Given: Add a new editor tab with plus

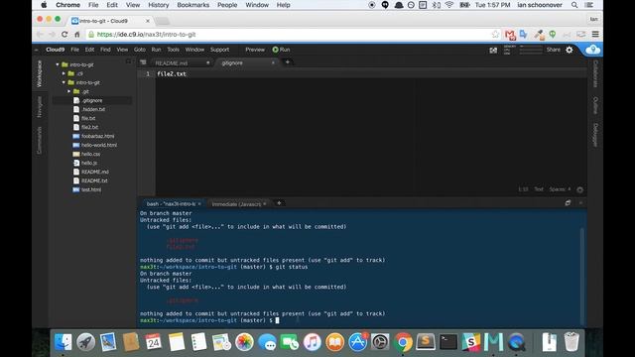Looking at the screenshot, I should point(287,61).
